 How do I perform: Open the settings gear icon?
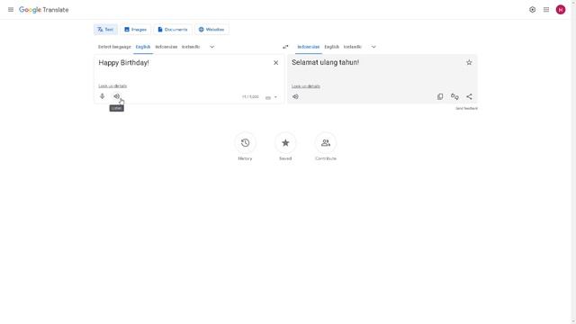point(532,10)
